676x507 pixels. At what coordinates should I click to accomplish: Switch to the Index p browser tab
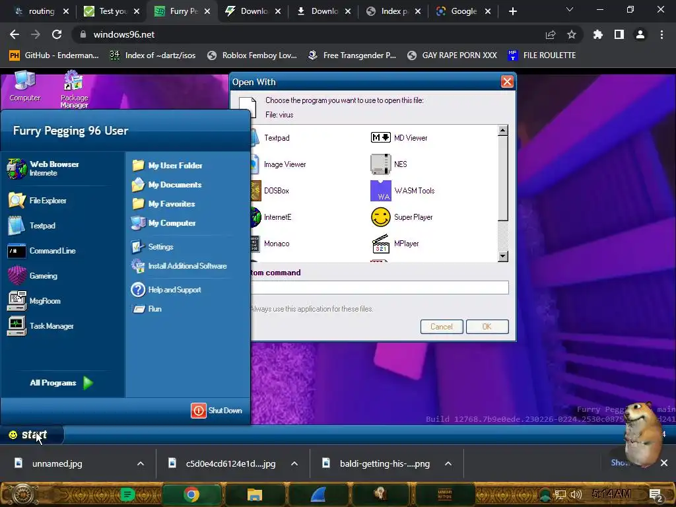tap(393, 11)
